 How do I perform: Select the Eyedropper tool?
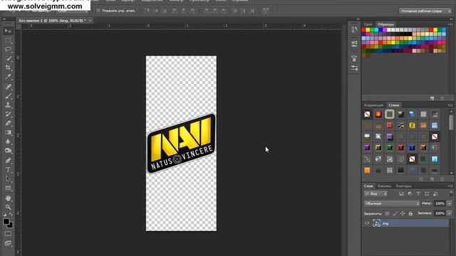point(8,77)
